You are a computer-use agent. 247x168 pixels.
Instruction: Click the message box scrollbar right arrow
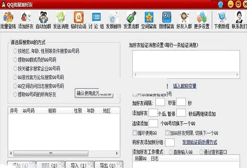(x=237, y=75)
